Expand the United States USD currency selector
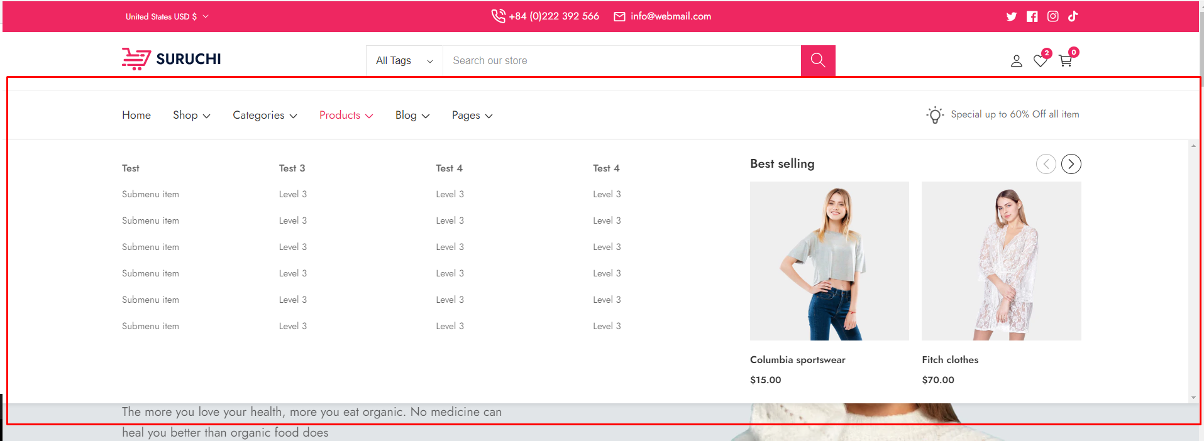 [167, 17]
